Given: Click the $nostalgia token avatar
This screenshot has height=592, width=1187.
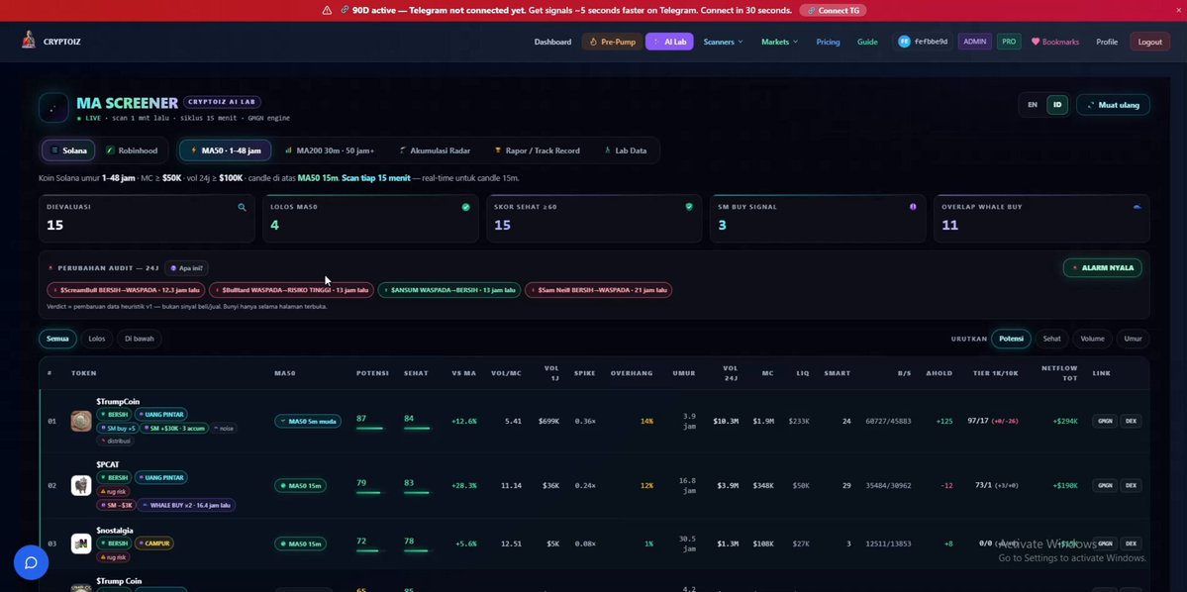Looking at the screenshot, I should (81, 543).
